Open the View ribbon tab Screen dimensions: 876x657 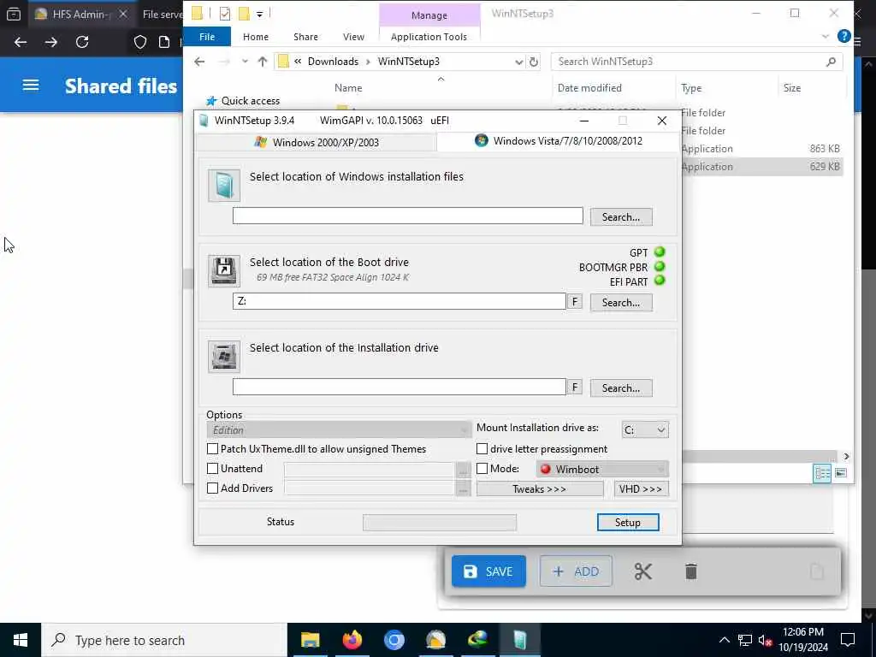353,36
